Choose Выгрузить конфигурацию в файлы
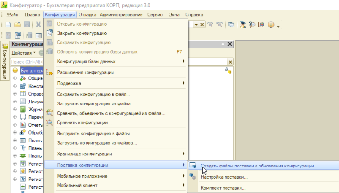339x193 pixels. pos(116,133)
